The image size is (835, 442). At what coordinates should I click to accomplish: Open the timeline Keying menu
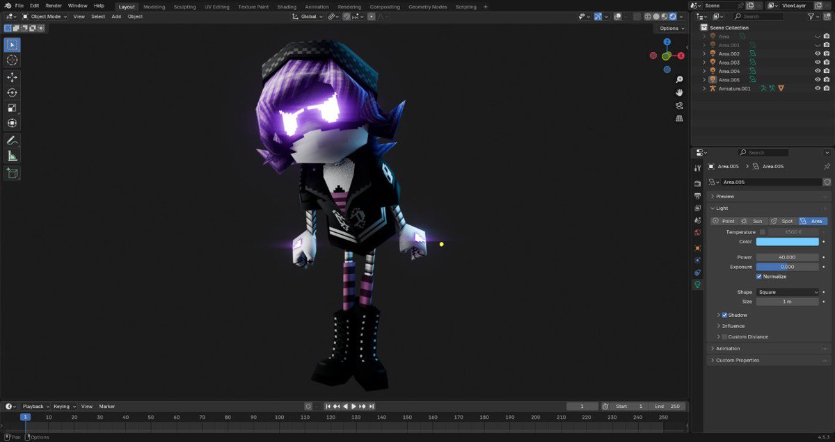63,407
